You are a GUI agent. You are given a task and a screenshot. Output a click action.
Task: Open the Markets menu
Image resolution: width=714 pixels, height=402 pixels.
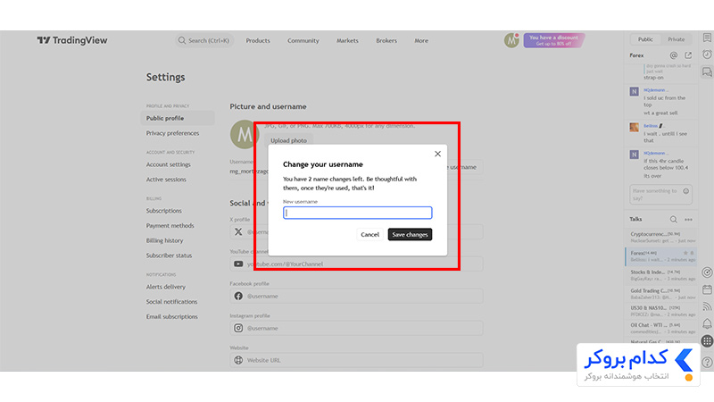tap(347, 40)
